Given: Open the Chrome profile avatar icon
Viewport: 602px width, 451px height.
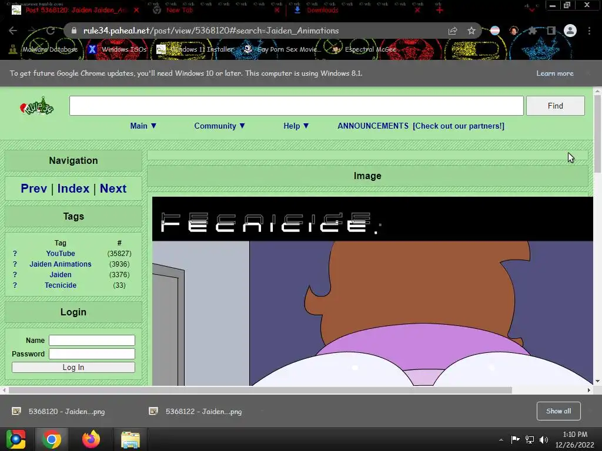Looking at the screenshot, I should tap(570, 31).
